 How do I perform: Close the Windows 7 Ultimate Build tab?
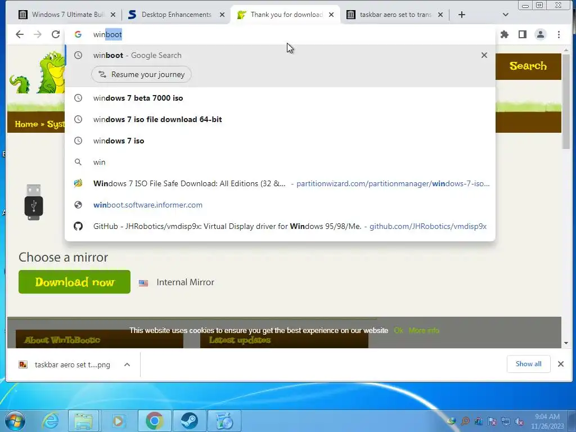(x=112, y=15)
